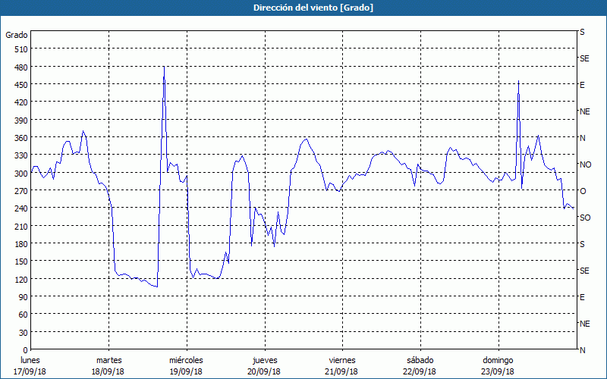The width and height of the screenshot is (607, 379).
Task: Click the 'SE' compass label level with 120
Action: (584, 271)
